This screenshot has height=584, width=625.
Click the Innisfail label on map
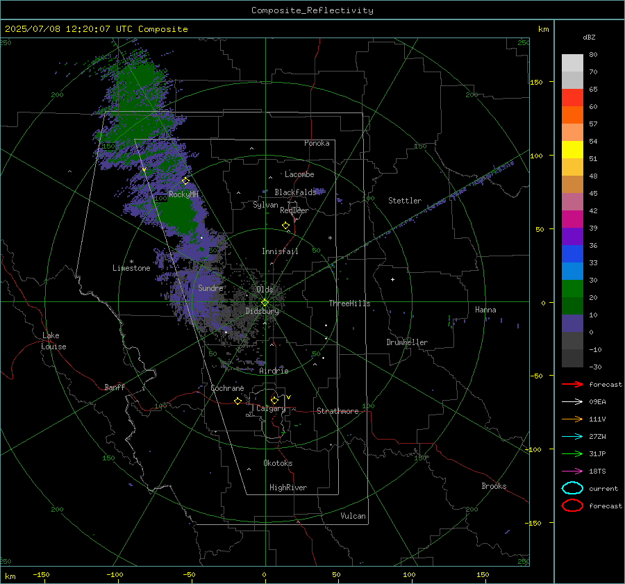pos(280,251)
